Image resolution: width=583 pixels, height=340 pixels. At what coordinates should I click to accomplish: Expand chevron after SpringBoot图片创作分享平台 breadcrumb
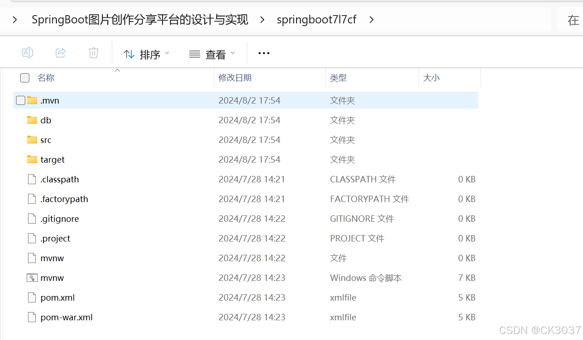point(262,20)
